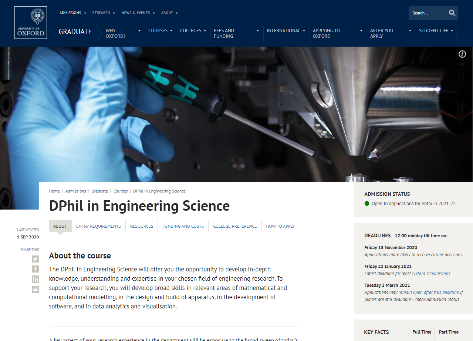Click the Admissions breadcrumb link
Screen dimensions: 473x341
point(75,191)
